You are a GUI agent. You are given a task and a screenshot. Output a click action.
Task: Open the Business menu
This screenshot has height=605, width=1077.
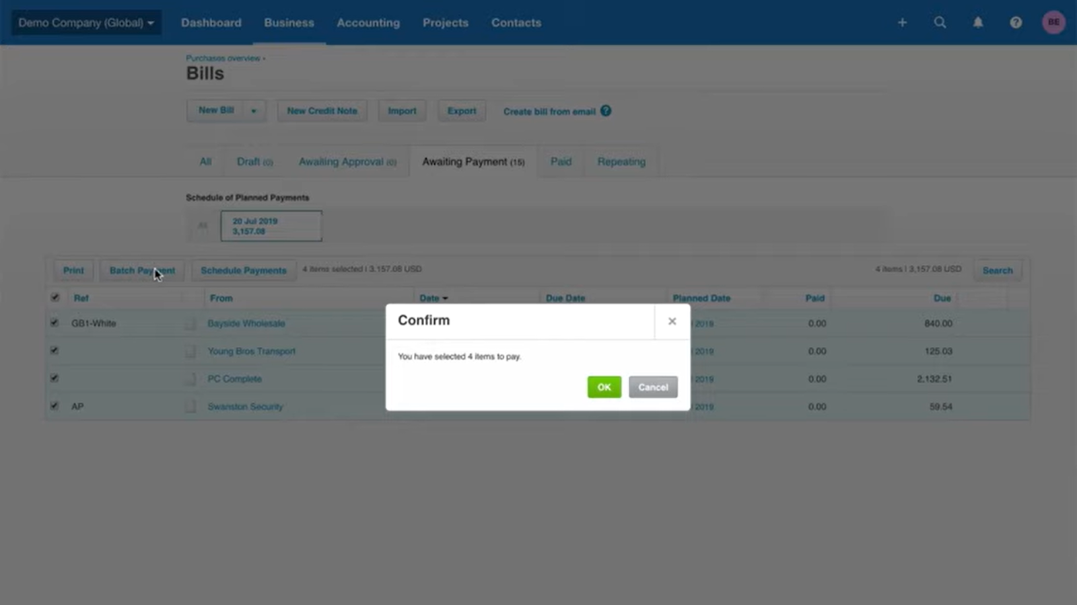pos(289,22)
